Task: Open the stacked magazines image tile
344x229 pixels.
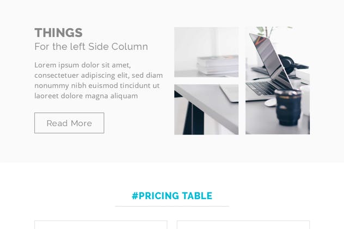Action: tap(206, 52)
